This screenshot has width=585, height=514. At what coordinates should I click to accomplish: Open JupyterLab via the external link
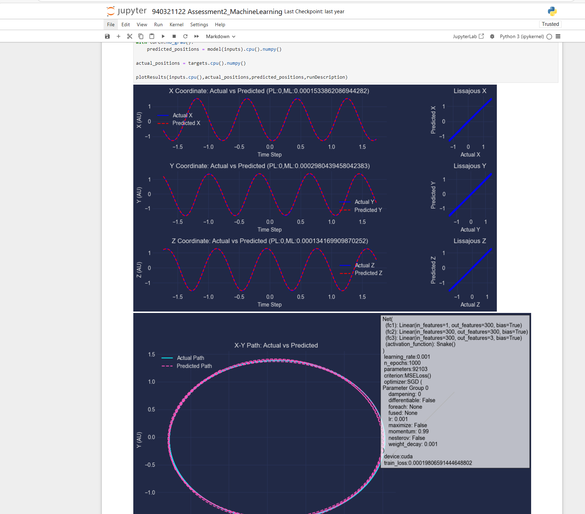point(468,36)
